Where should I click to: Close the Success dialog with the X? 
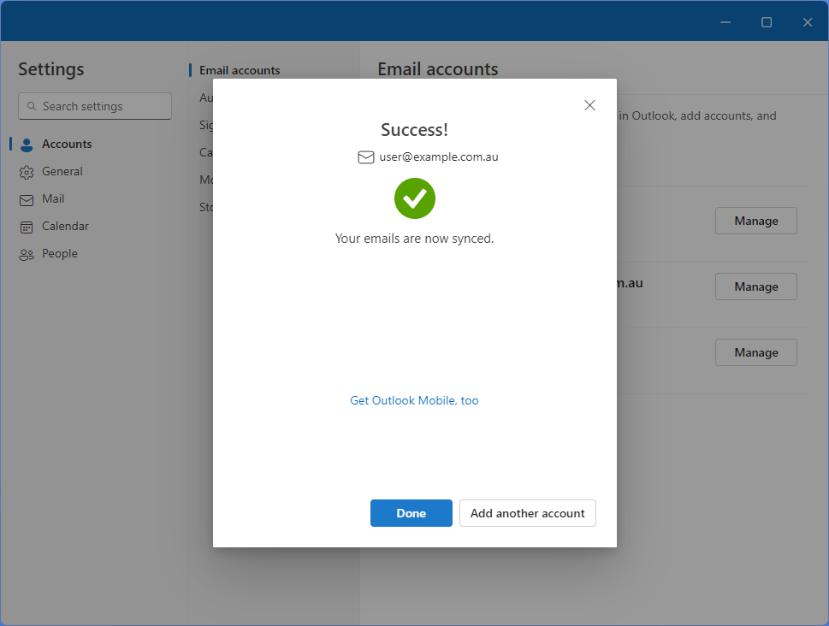[x=589, y=105]
